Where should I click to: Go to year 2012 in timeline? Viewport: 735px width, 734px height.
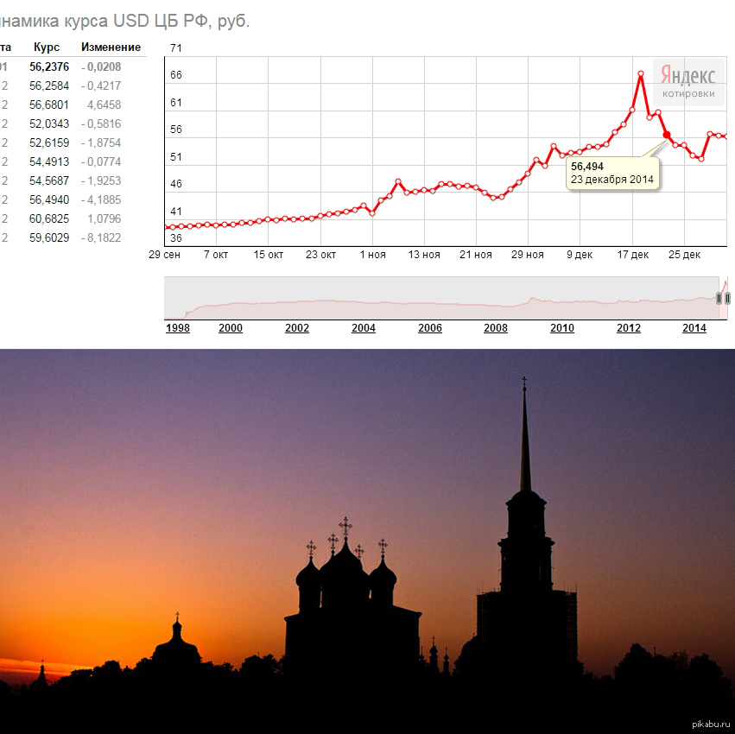tap(629, 328)
